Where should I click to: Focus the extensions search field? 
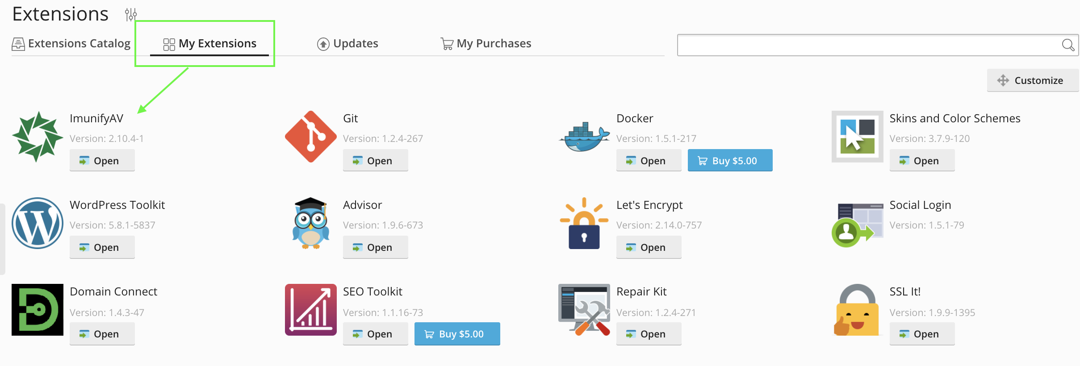[878, 45]
